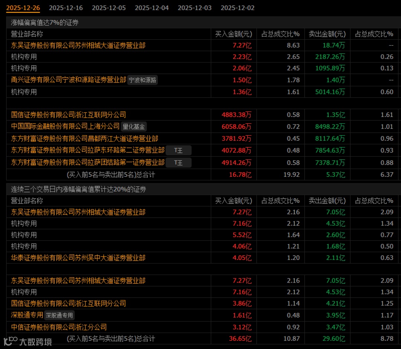The image size is (401, 349).
Task: Open 华泰证券苏州吴中大道证券营业部 link
Action: tap(78, 258)
